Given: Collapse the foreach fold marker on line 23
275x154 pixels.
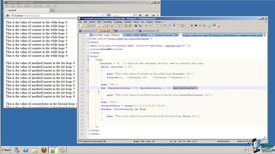Looking at the screenshot, I should (x=88, y=113).
